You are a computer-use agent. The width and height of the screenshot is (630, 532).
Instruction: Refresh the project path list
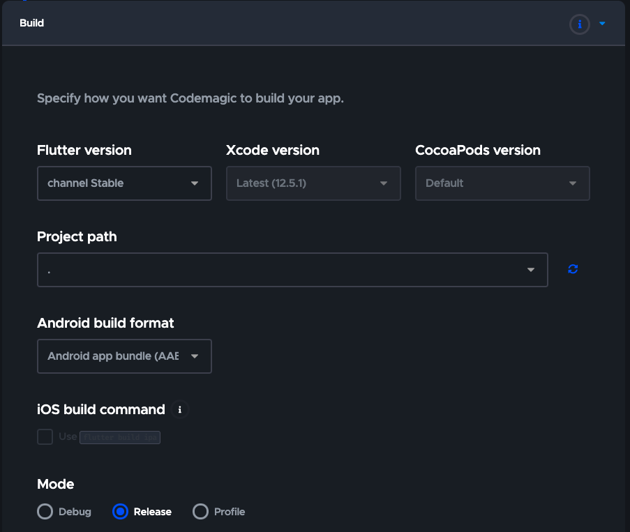(x=573, y=269)
